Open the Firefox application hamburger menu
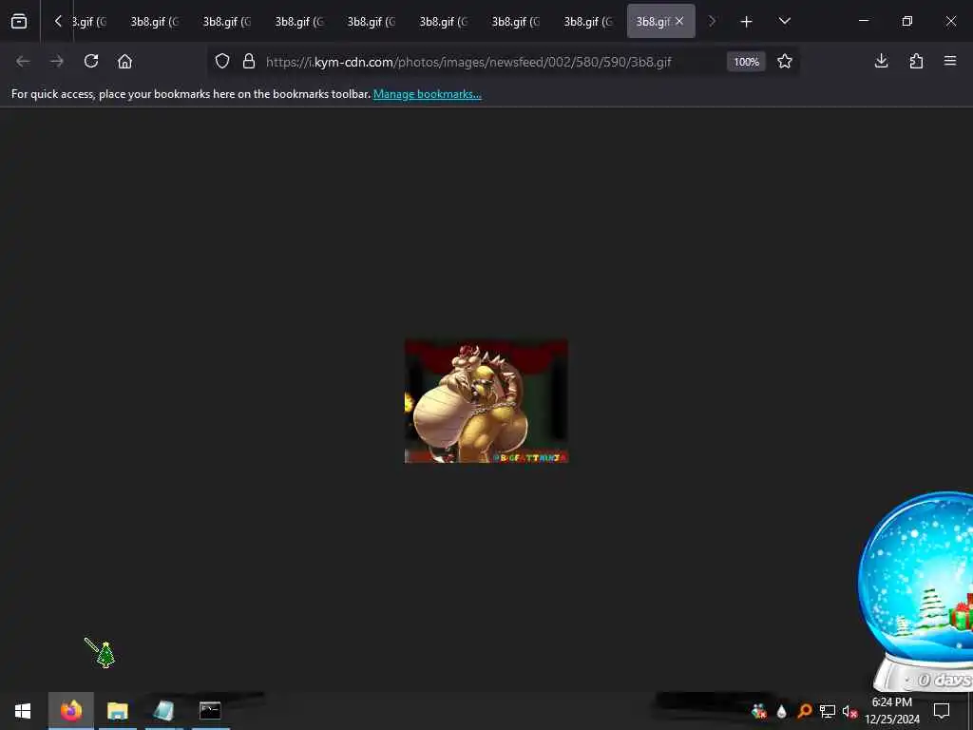The image size is (973, 730). point(950,61)
